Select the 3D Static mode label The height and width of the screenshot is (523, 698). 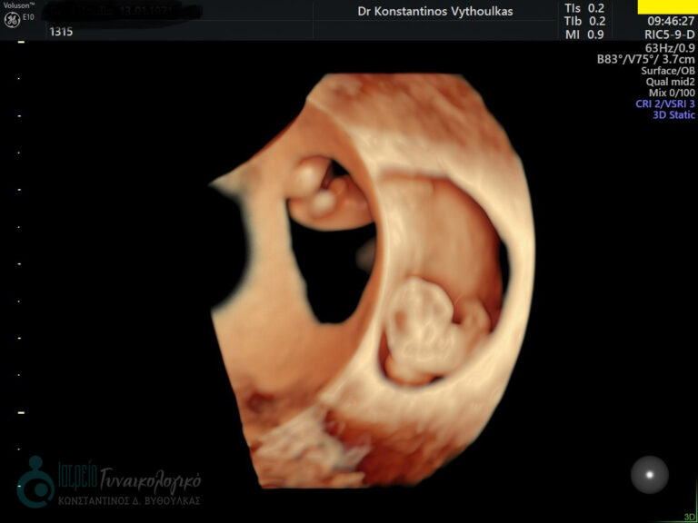[673, 115]
